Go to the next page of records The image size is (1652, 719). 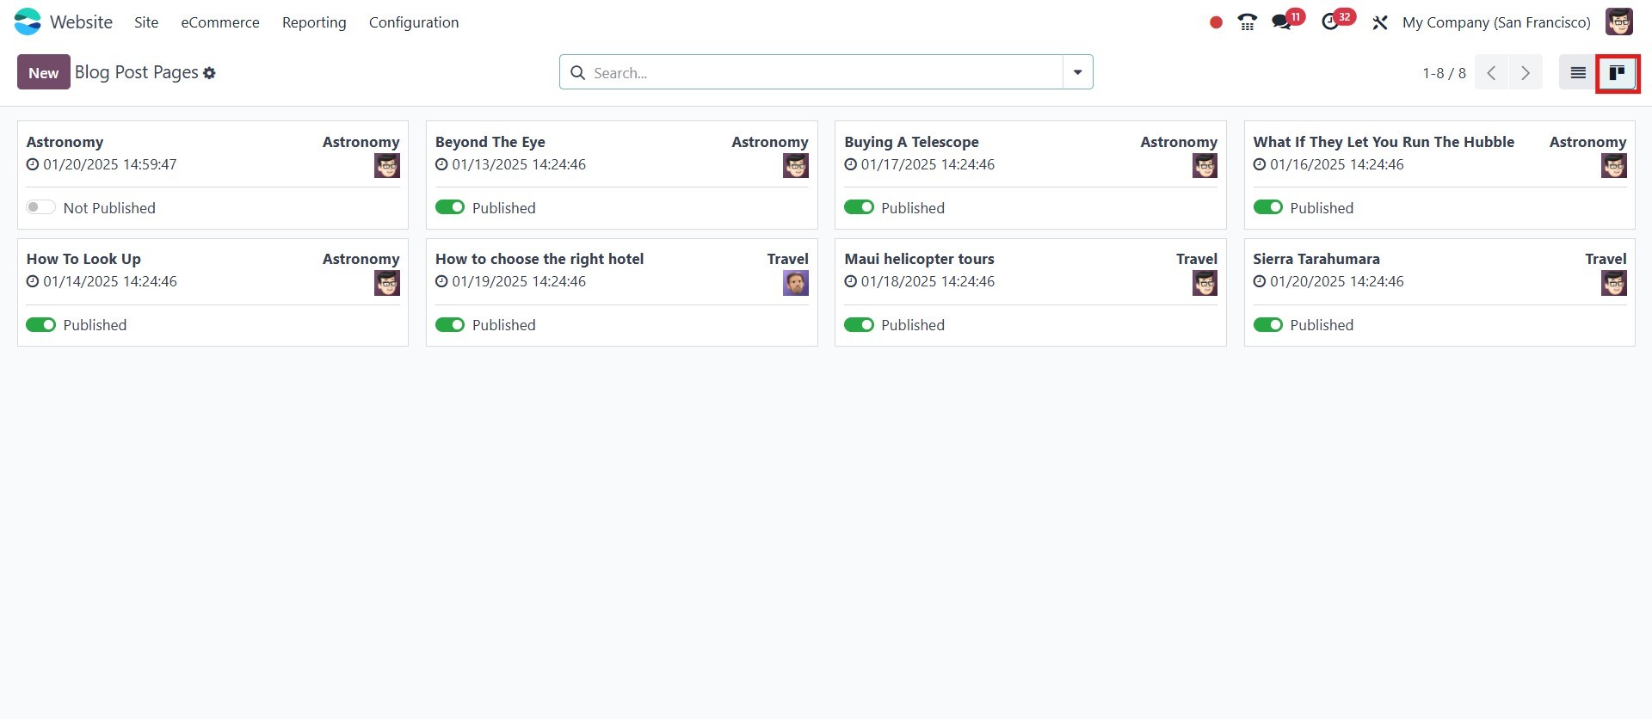click(x=1526, y=73)
